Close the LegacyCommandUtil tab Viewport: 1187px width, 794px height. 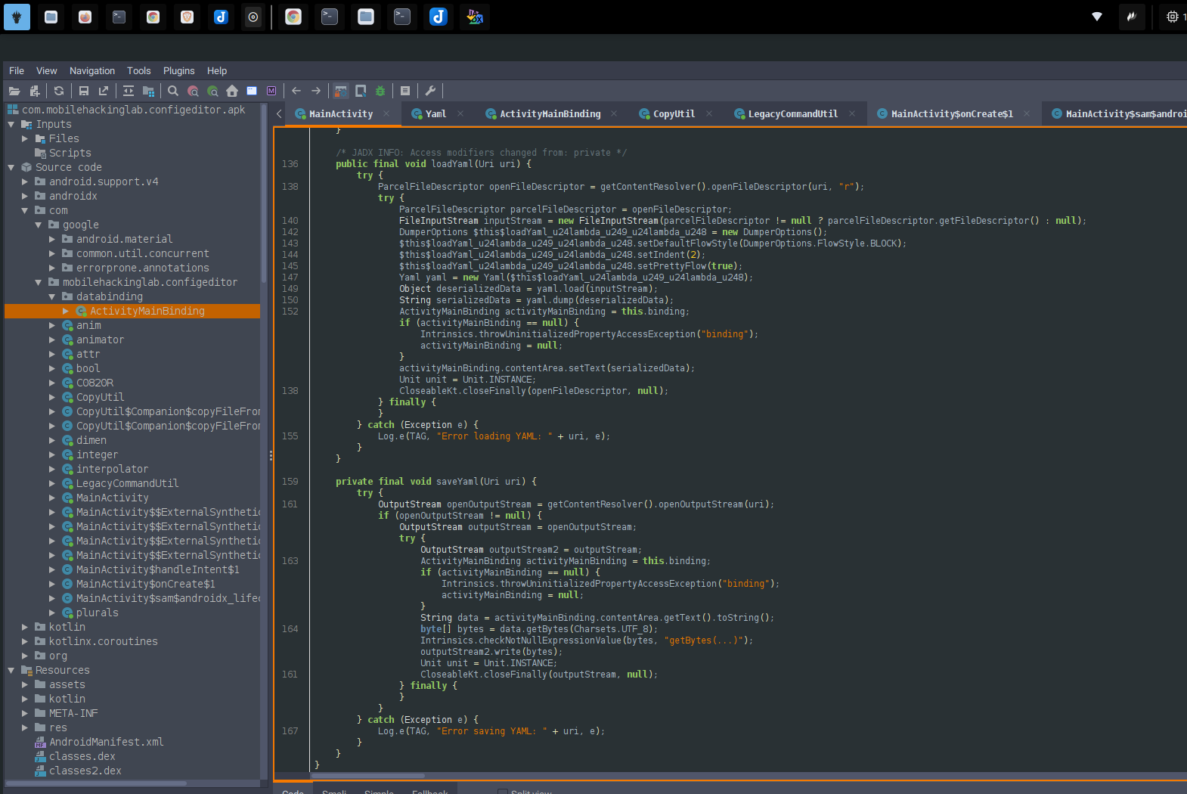point(852,113)
